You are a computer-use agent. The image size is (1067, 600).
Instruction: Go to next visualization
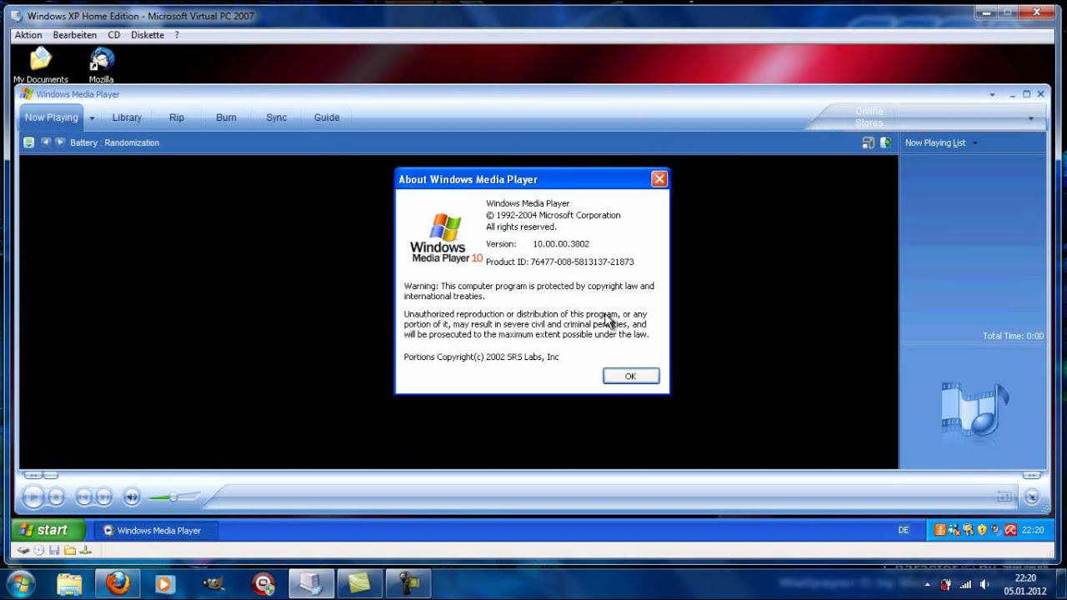point(59,142)
